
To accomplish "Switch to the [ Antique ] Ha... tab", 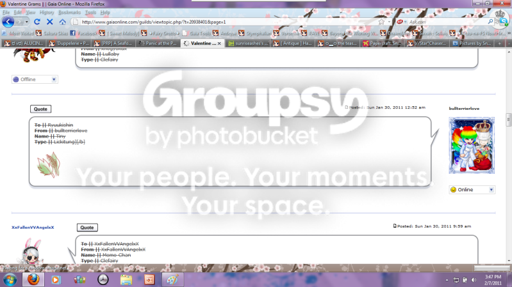I will (x=293, y=43).
